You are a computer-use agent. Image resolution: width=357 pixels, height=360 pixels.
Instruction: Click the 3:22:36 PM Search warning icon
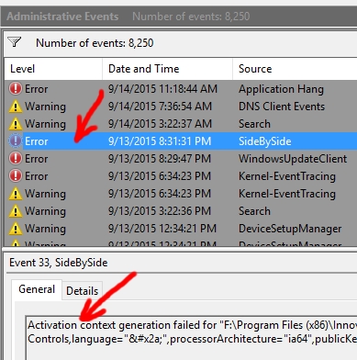16,211
